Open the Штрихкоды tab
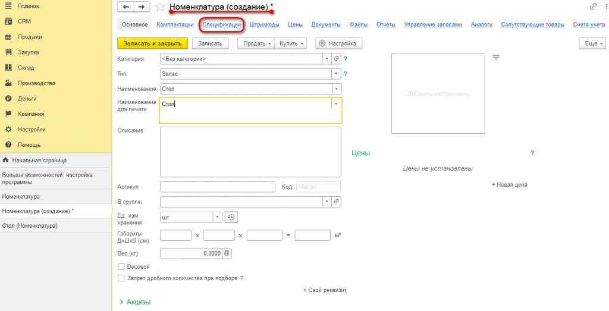This screenshot has width=609, height=311. 265,24
